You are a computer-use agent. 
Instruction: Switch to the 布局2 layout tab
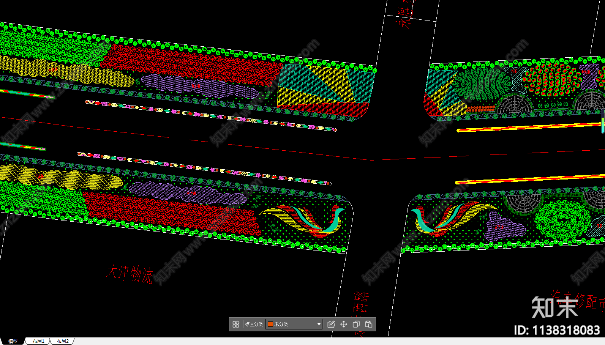63,341
